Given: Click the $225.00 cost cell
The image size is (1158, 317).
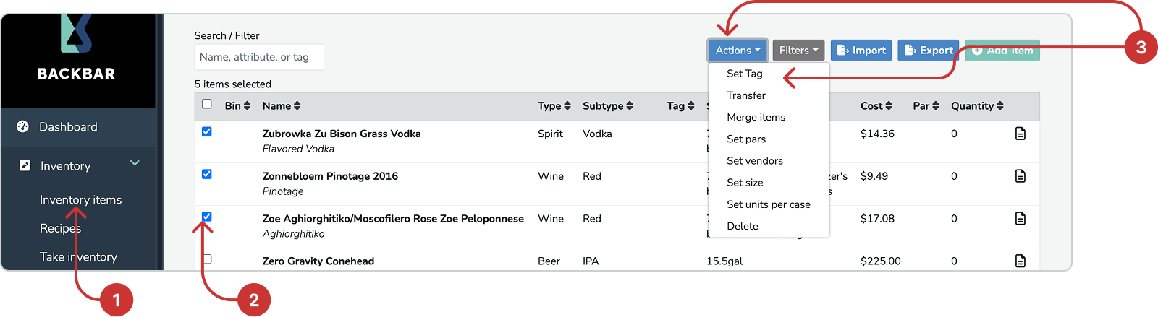Looking at the screenshot, I should [881, 261].
